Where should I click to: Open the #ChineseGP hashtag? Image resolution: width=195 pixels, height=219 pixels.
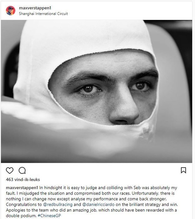49,216
